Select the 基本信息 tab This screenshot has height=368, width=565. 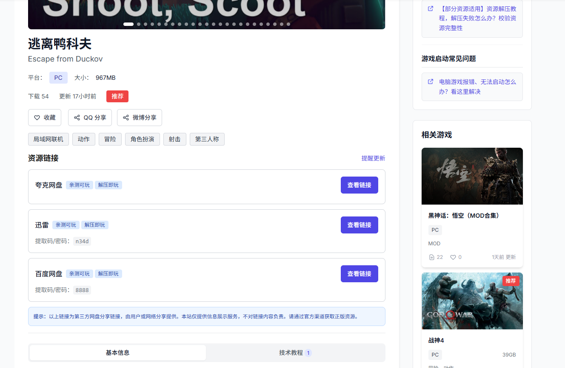click(x=118, y=353)
